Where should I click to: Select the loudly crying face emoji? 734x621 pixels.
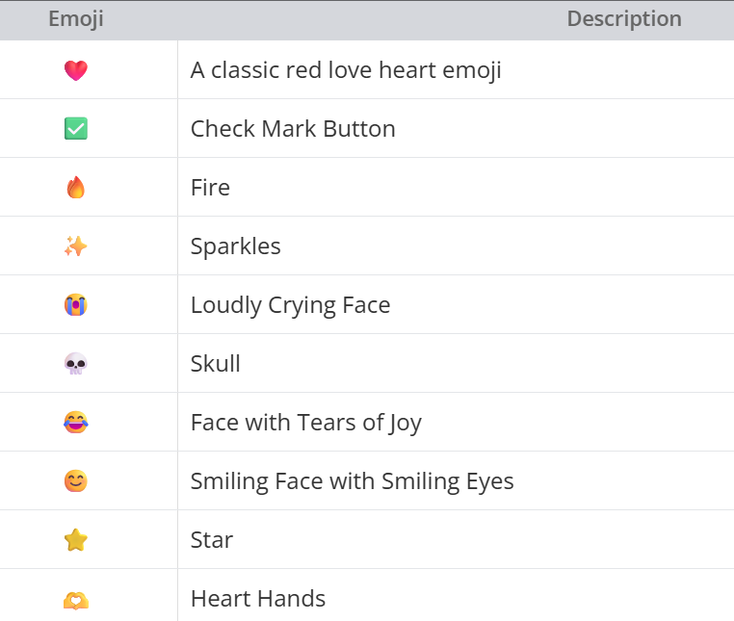(x=76, y=305)
